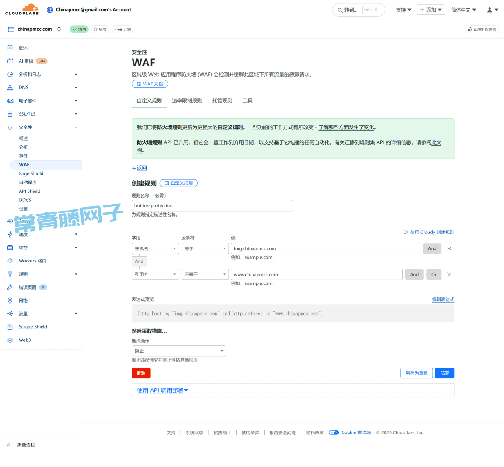
Task: Remove the 引用方 rule row
Action: (x=449, y=274)
